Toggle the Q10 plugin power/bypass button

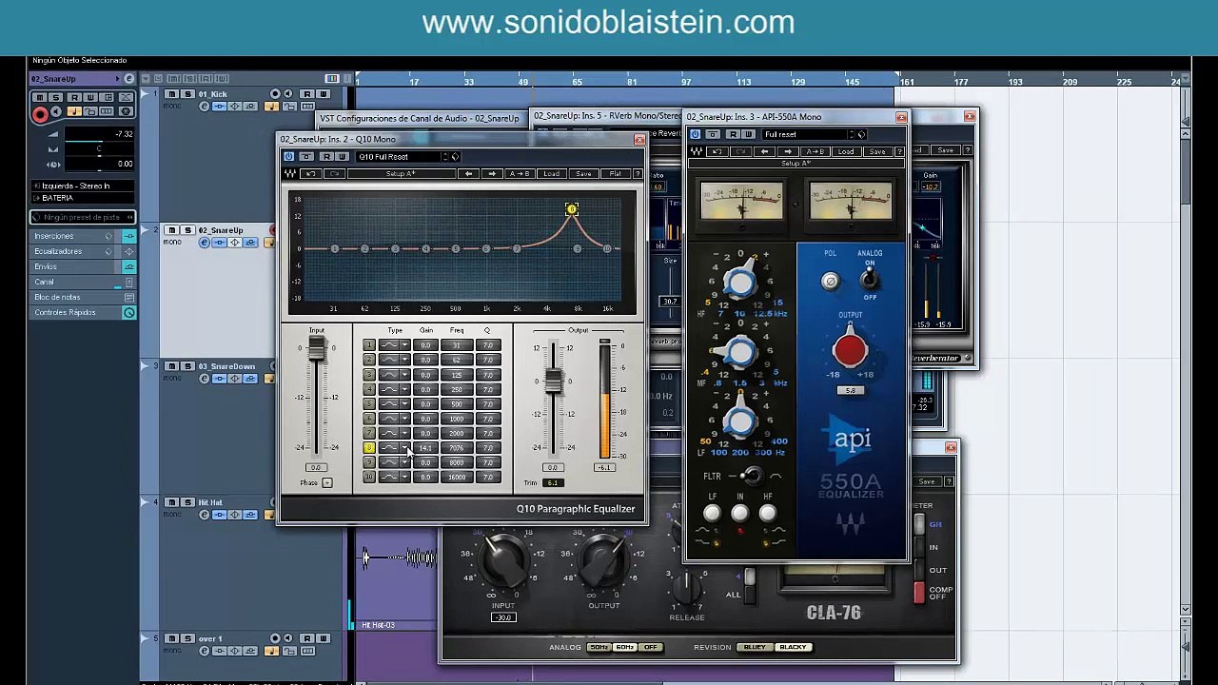pyautogui.click(x=289, y=156)
